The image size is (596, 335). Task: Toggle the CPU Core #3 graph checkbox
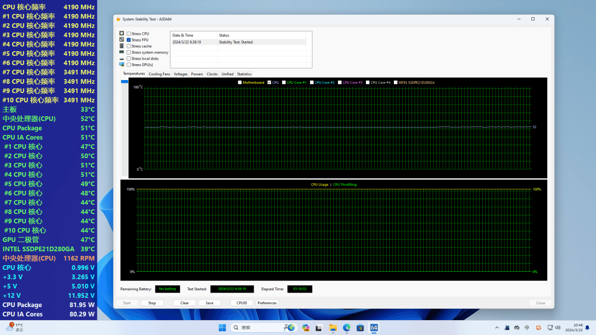tap(340, 82)
